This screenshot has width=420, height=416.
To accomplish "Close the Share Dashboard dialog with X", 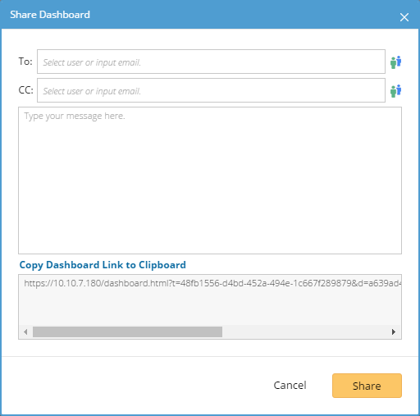I will click(404, 17).
